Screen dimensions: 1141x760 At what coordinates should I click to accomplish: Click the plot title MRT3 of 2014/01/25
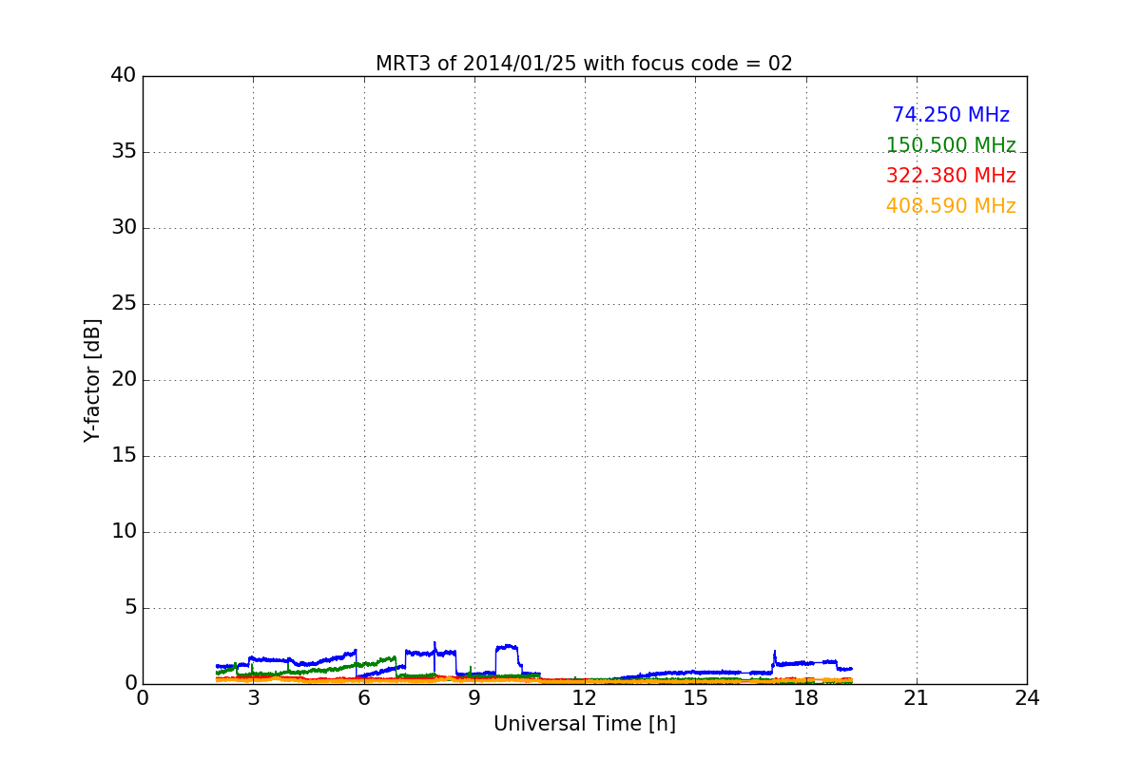[x=584, y=64]
